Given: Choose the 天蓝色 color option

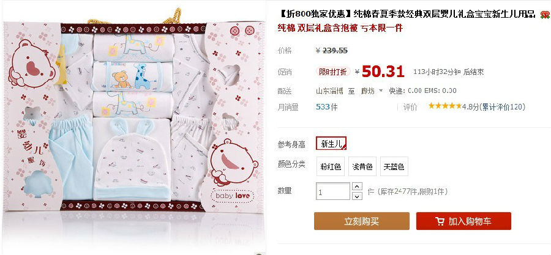Looking at the screenshot, I should 394,166.
